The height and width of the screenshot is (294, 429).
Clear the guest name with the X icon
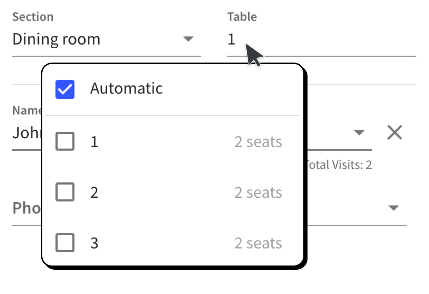pos(394,132)
